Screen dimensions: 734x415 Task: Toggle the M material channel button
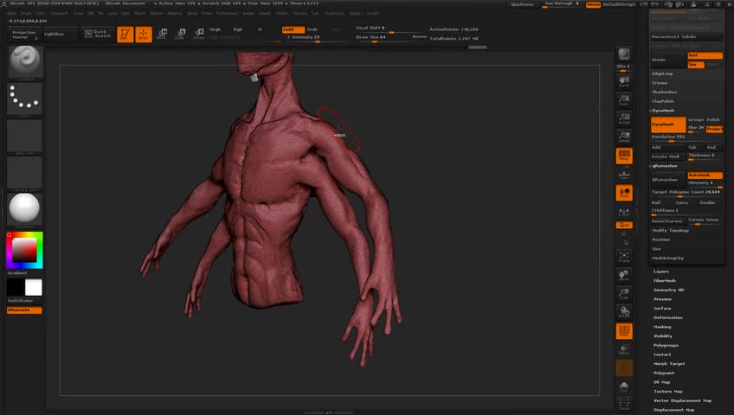pyautogui.click(x=260, y=29)
